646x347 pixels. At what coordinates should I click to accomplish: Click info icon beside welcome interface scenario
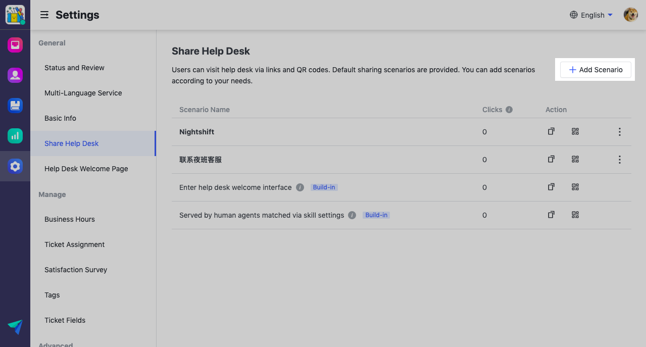300,187
